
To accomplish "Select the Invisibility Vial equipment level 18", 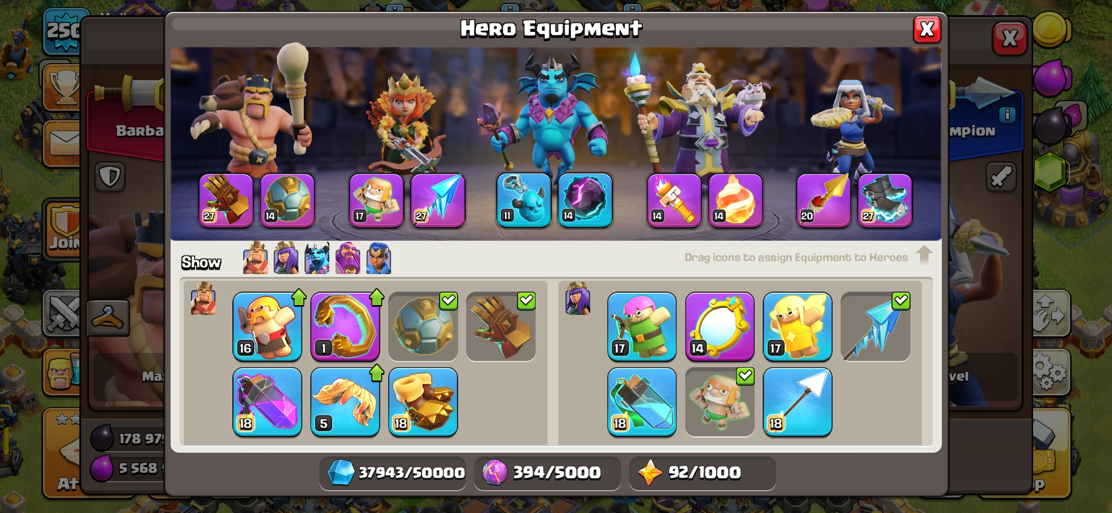I will point(642,402).
